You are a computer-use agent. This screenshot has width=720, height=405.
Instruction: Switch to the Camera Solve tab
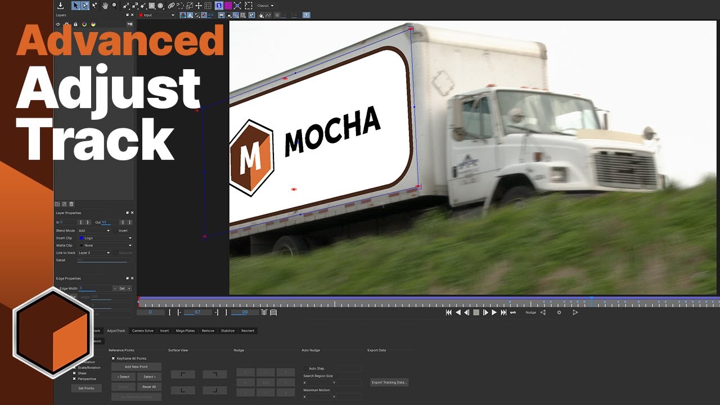[x=143, y=331]
